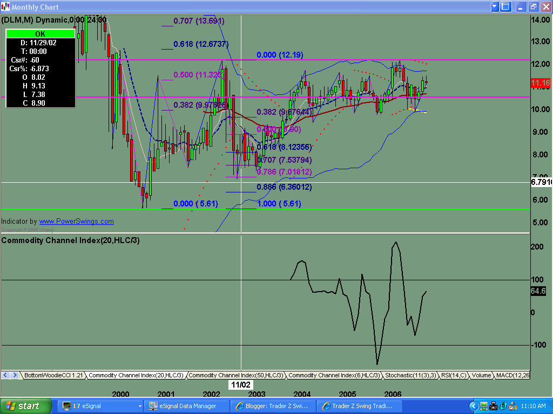Image resolution: width=553 pixels, height=414 pixels.
Task: Open the MACD(12,26 study tab
Action: (512, 375)
